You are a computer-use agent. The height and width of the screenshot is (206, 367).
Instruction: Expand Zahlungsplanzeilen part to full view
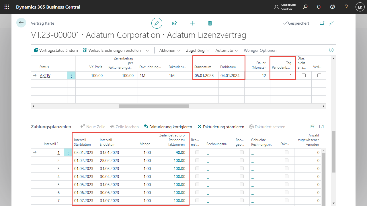pos(321,126)
